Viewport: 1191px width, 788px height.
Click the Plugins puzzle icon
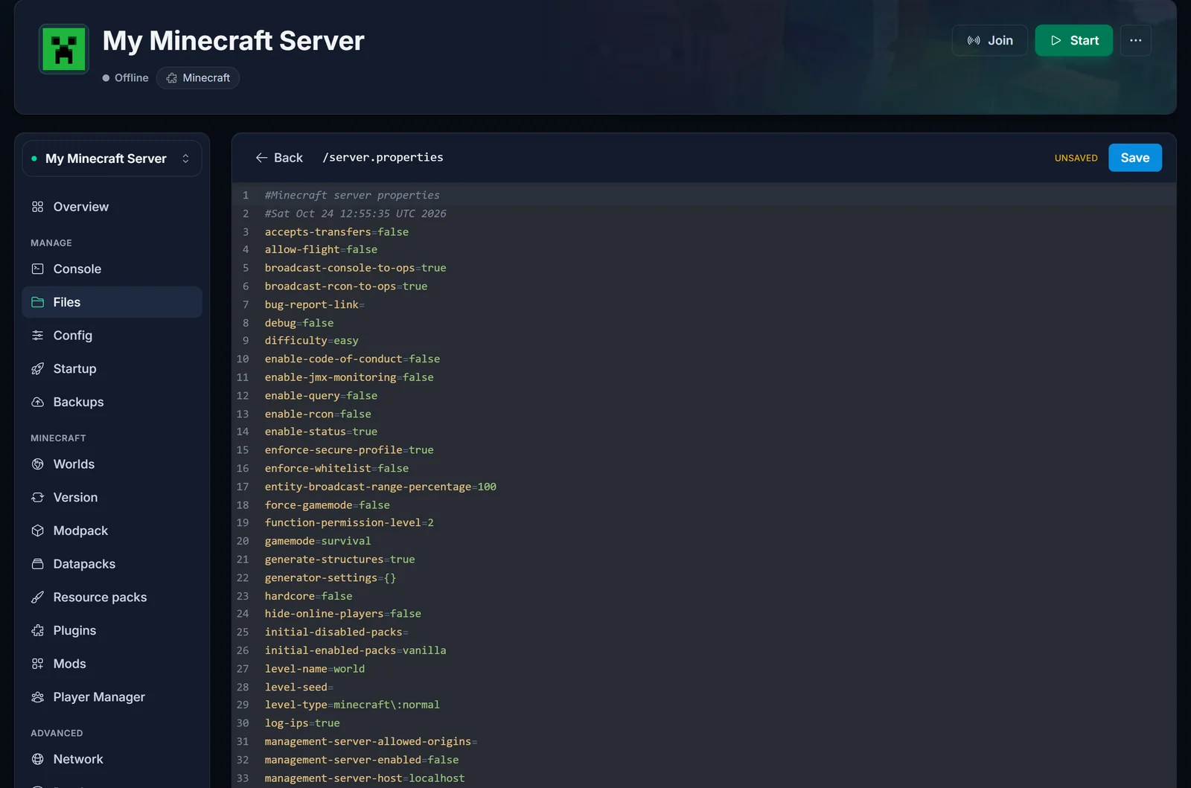pos(38,630)
